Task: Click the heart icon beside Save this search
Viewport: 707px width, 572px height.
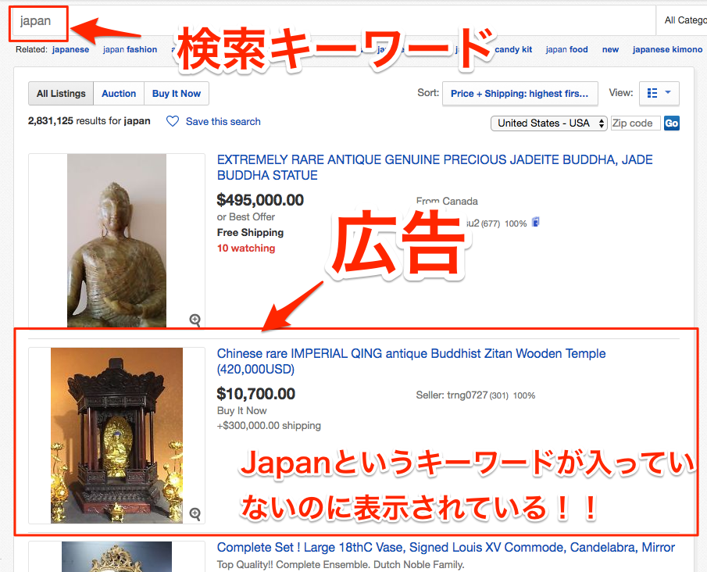Action: pos(173,121)
